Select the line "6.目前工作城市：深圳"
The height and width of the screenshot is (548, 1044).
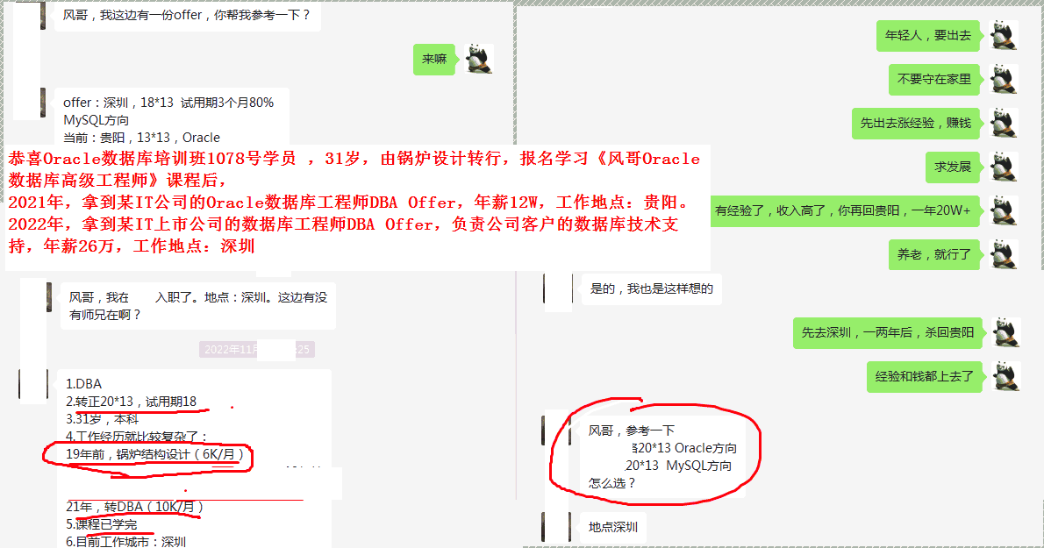point(125,541)
